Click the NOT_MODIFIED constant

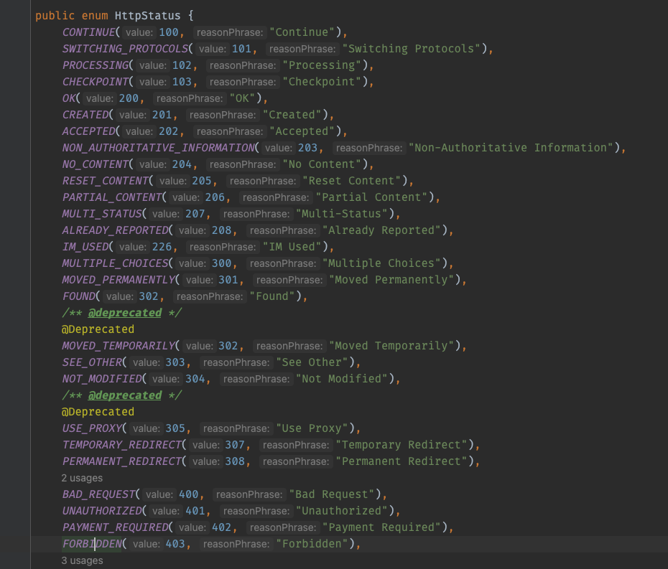pyautogui.click(x=102, y=379)
